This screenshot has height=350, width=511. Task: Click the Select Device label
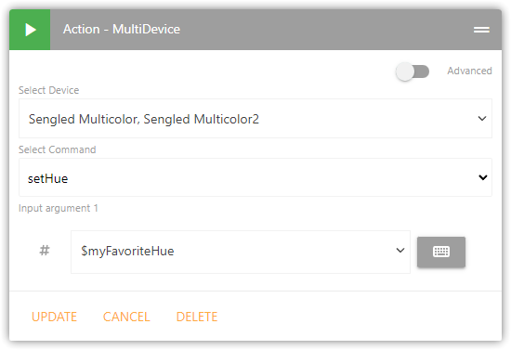click(48, 90)
